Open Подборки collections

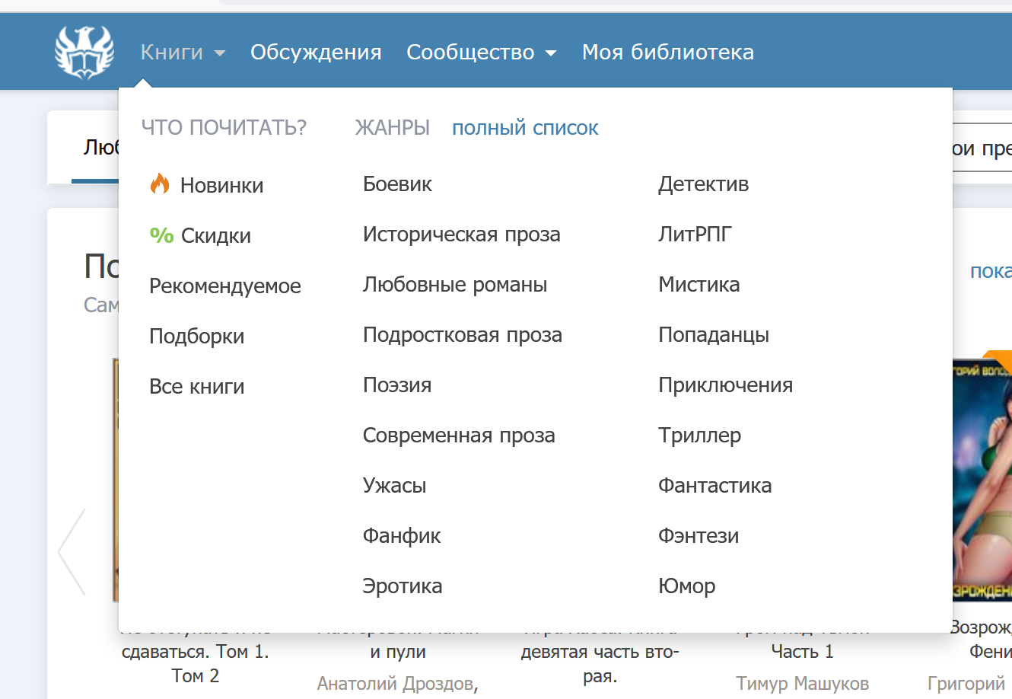(196, 337)
